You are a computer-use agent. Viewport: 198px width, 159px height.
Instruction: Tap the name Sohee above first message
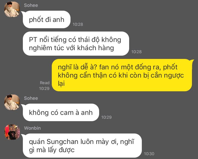click(31, 5)
